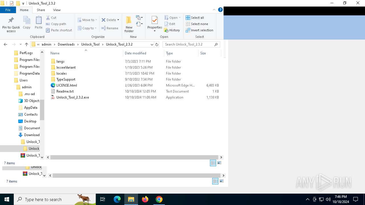Viewport: 365px width, 205px height.
Task: Click the Paste ribbon button
Action: (x=38, y=23)
